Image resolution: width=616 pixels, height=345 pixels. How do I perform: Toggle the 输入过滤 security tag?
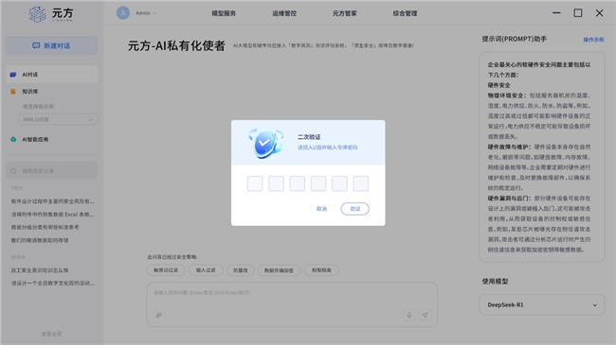206,270
